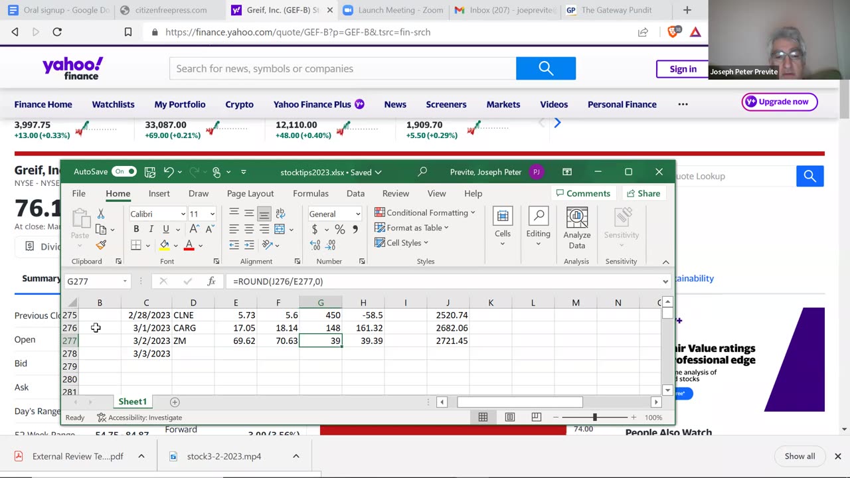The width and height of the screenshot is (850, 478).
Task: Click Increase Decimal icon
Action: point(314,245)
